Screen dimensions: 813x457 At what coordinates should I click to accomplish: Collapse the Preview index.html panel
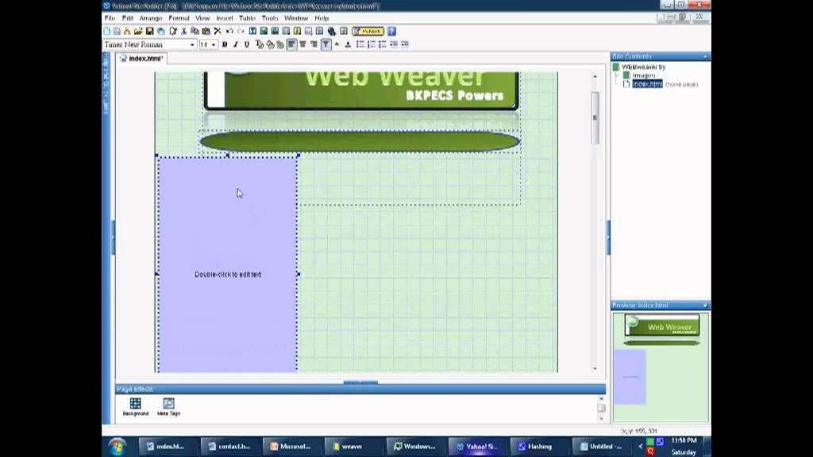click(x=705, y=305)
